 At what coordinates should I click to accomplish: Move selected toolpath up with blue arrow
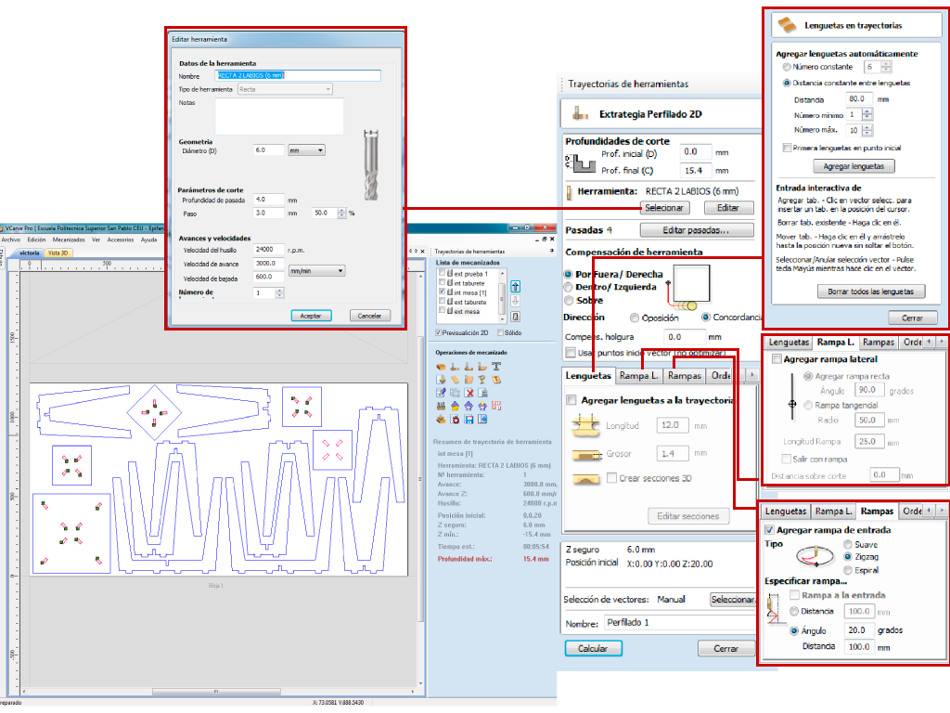pyautogui.click(x=515, y=287)
